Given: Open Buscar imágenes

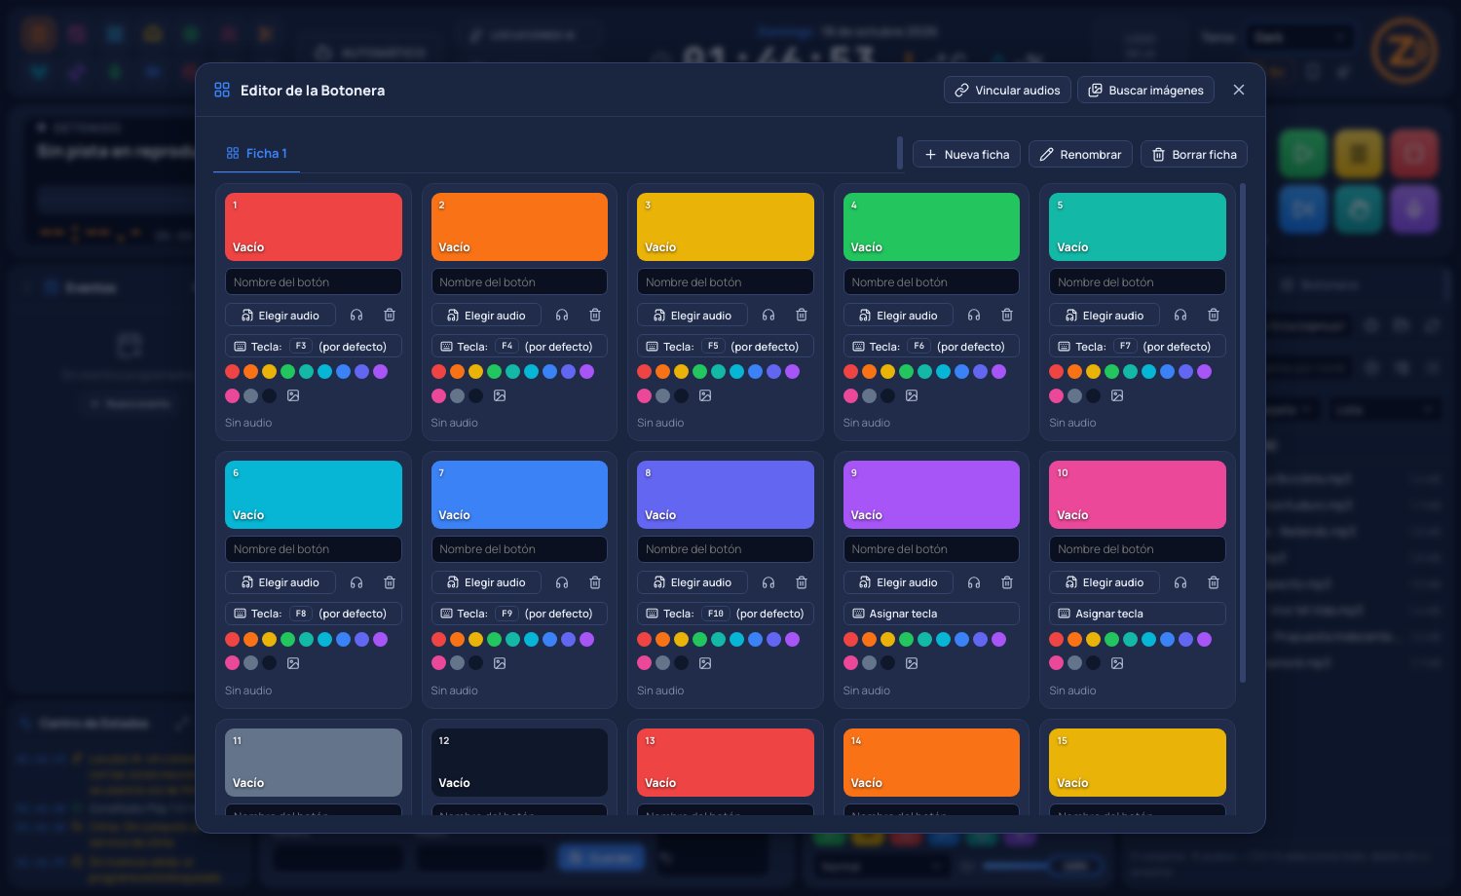Looking at the screenshot, I should 1145,91.
